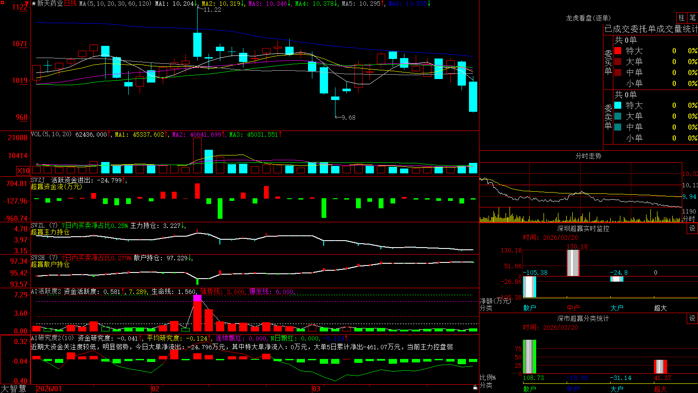Click the 02 month timeline marker
This screenshot has height=393, width=698.
pyautogui.click(x=155, y=389)
